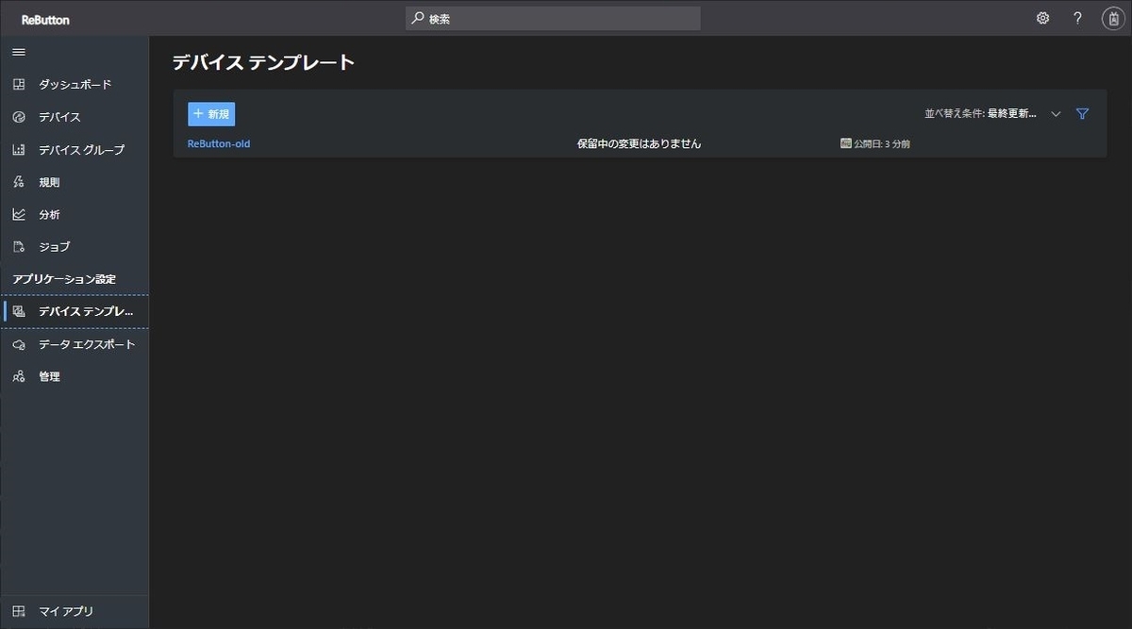The height and width of the screenshot is (629, 1132).
Task: Open the settings gear in the top bar
Action: click(x=1041, y=17)
